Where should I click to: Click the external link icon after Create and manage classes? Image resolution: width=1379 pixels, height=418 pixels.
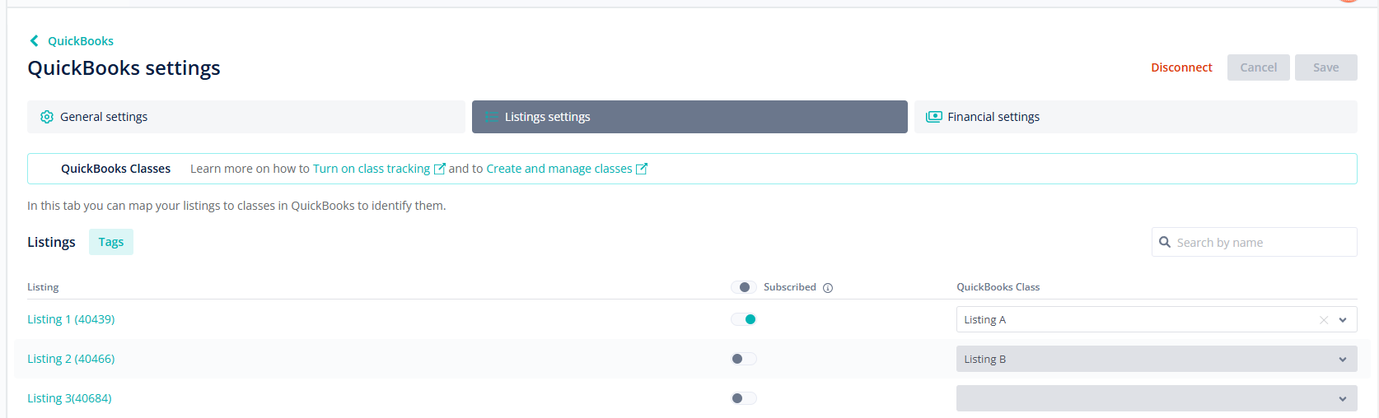pos(642,169)
